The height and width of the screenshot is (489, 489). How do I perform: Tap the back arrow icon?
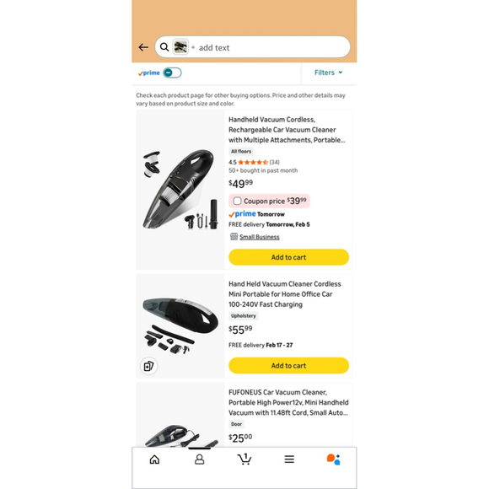click(x=143, y=47)
